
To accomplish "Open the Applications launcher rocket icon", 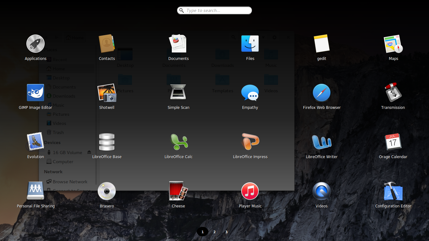I will coord(35,43).
